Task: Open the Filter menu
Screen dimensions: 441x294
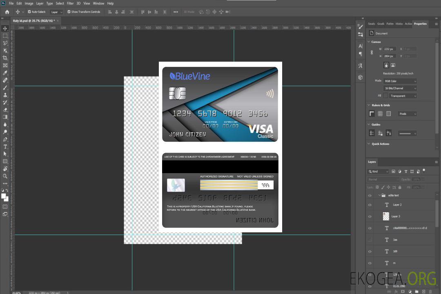Action: tap(70, 3)
